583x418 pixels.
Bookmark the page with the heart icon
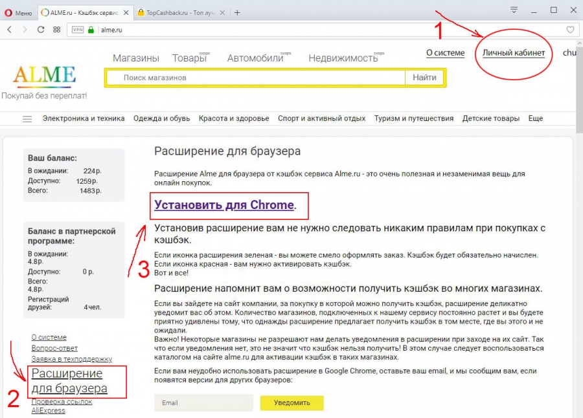coord(570,30)
